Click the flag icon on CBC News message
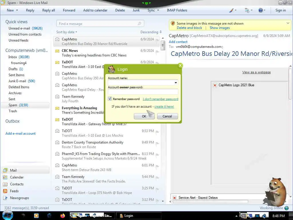The image size is (293, 220). (x=157, y=52)
